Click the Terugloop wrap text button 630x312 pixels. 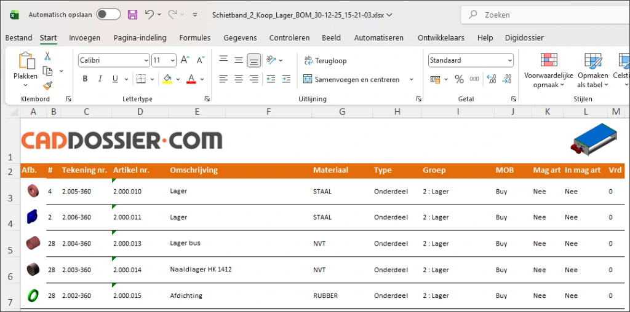[325, 60]
